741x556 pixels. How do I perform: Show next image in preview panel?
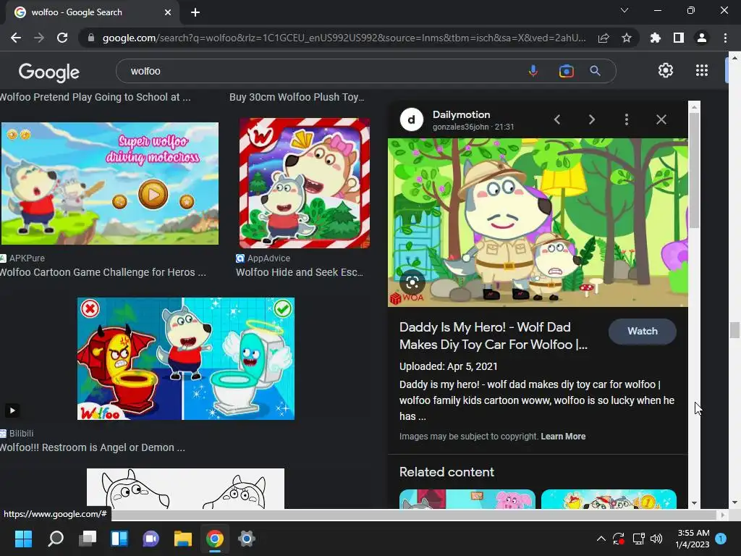point(592,119)
